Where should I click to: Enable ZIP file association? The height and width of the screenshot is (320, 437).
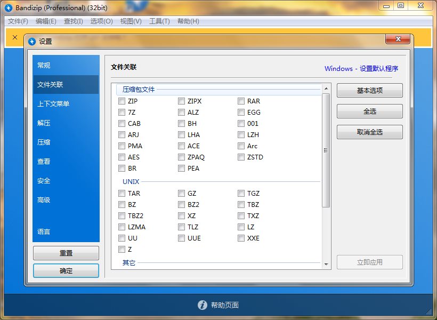coord(122,101)
